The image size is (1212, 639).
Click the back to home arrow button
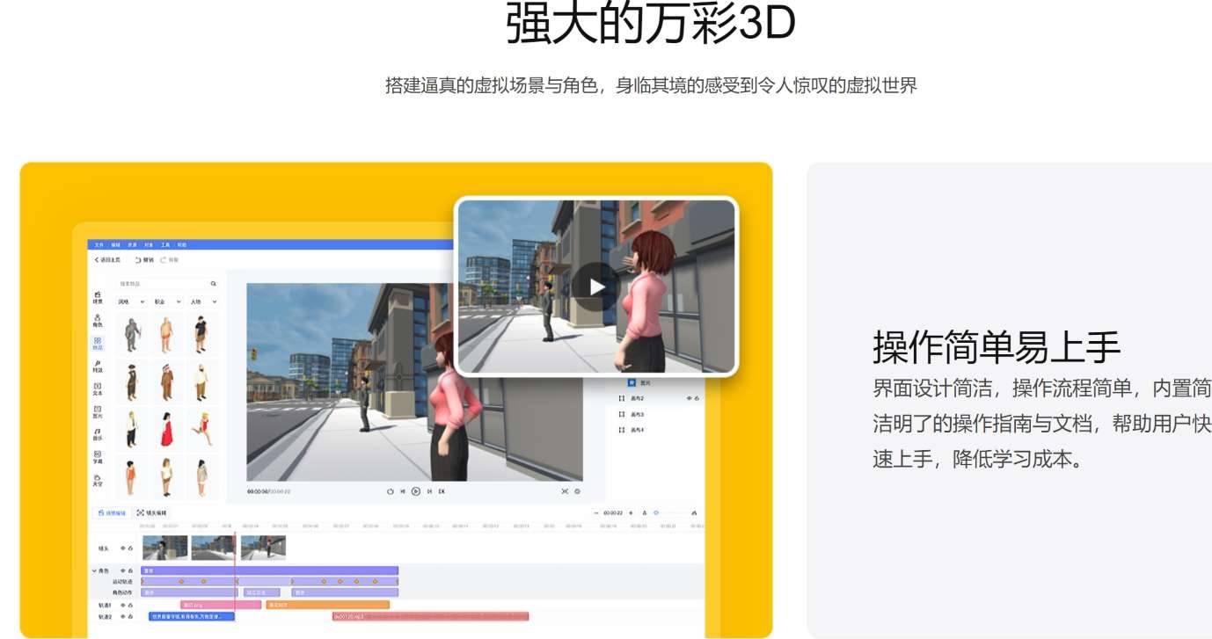[x=108, y=260]
